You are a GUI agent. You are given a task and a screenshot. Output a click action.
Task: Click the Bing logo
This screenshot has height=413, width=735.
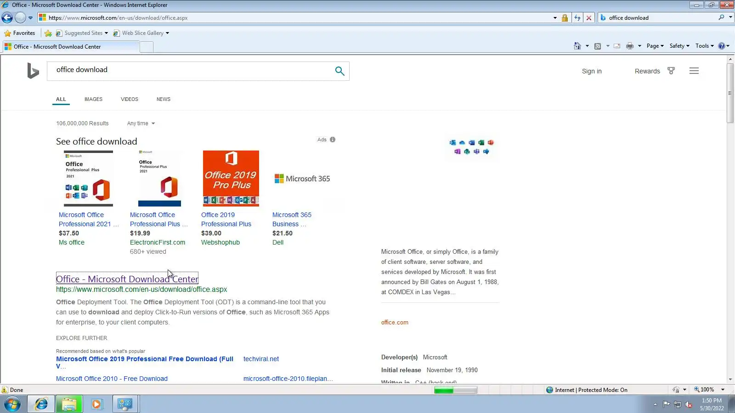33,71
